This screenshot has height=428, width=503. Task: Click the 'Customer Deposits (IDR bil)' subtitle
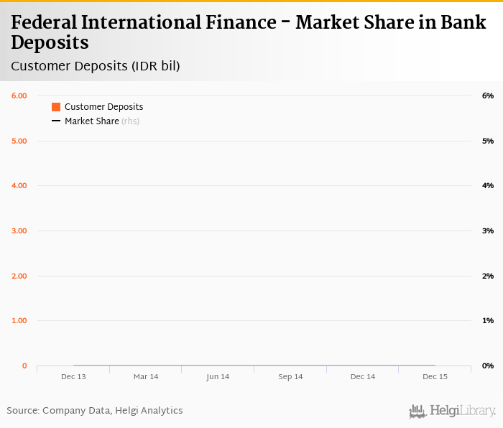coord(96,66)
